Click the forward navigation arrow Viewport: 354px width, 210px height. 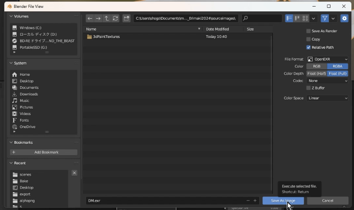click(x=98, y=18)
